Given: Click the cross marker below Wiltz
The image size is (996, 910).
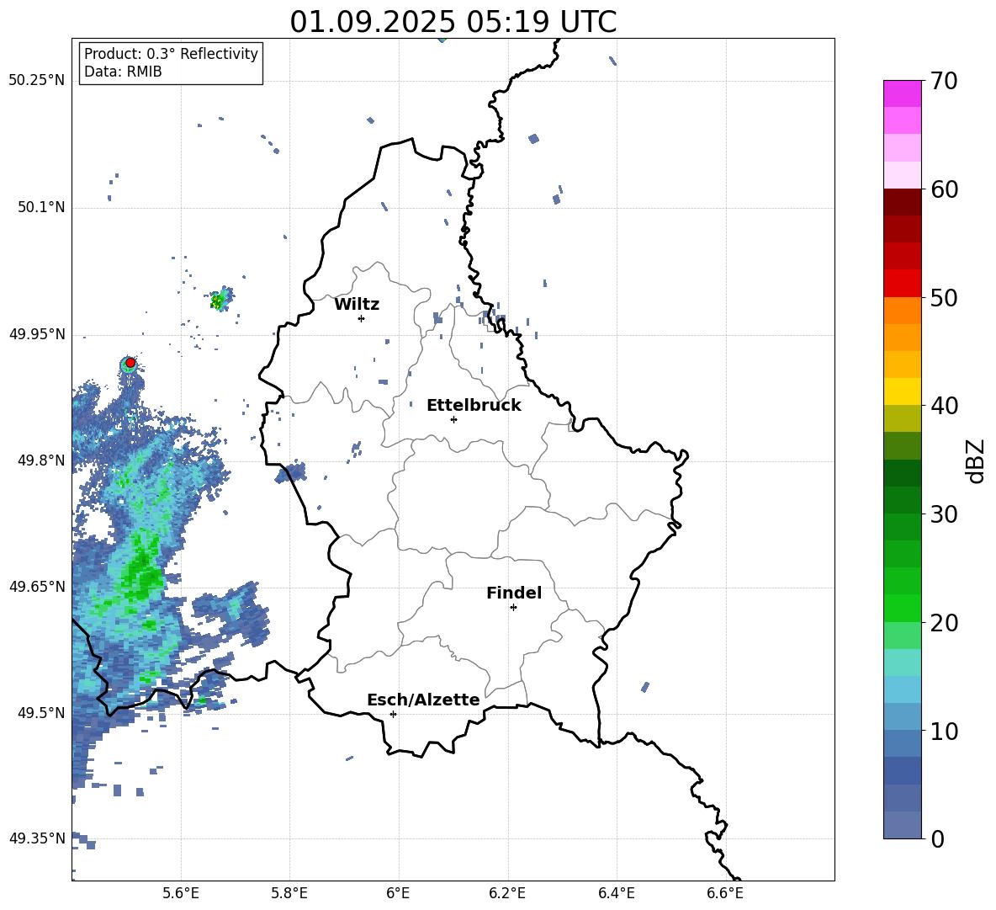Looking at the screenshot, I should coord(361,318).
